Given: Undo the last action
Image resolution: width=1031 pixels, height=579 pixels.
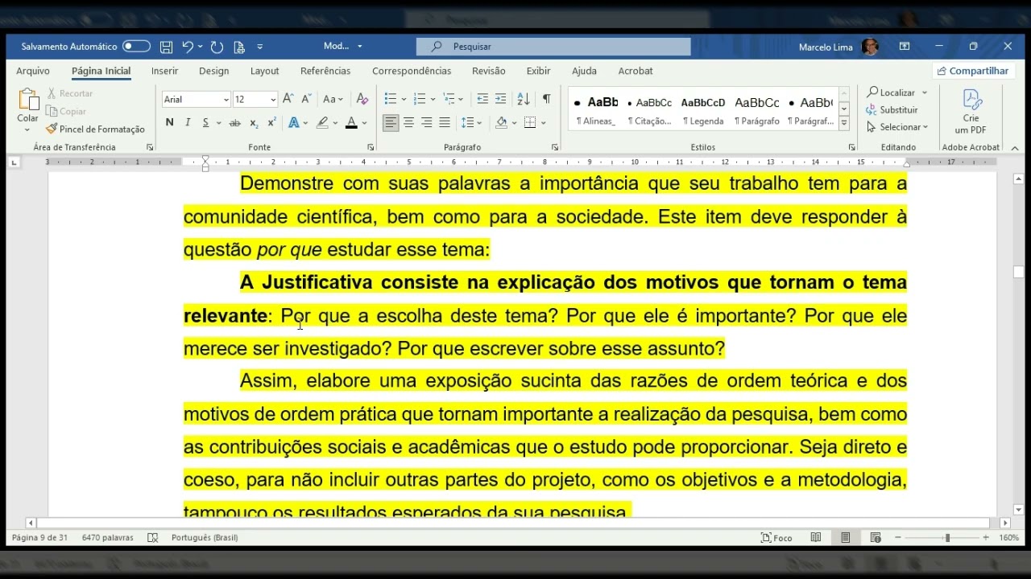Looking at the screenshot, I should 187,47.
